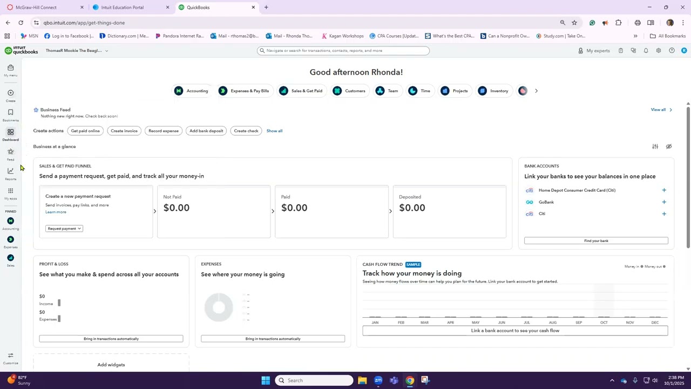Click the page vertical scrollbar
Viewport: 691px width, 389px height.
[688, 178]
